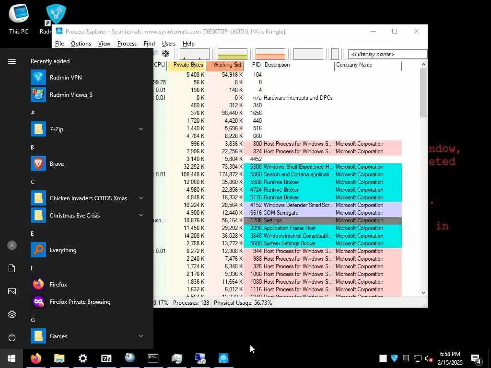This screenshot has width=491, height=368.
Task: Click the # letter header in Start list
Action: pyautogui.click(x=33, y=113)
